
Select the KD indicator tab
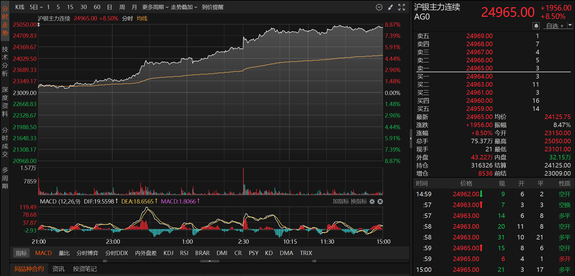269,253
